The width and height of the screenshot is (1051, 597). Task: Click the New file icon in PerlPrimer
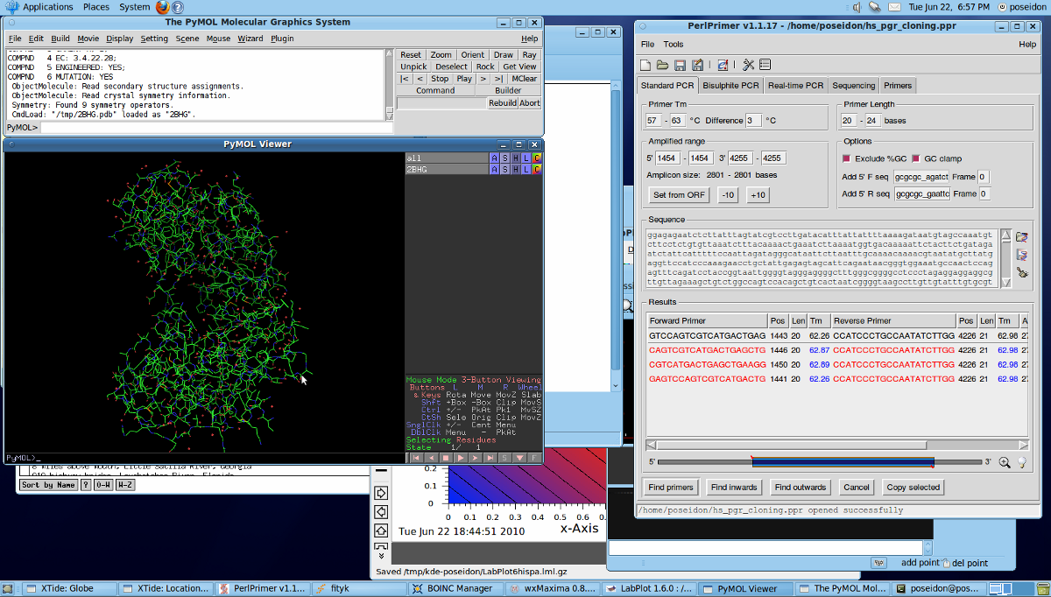tap(645, 65)
